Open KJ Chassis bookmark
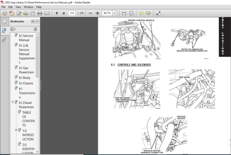The height and width of the screenshot is (155, 231). tap(26, 83)
